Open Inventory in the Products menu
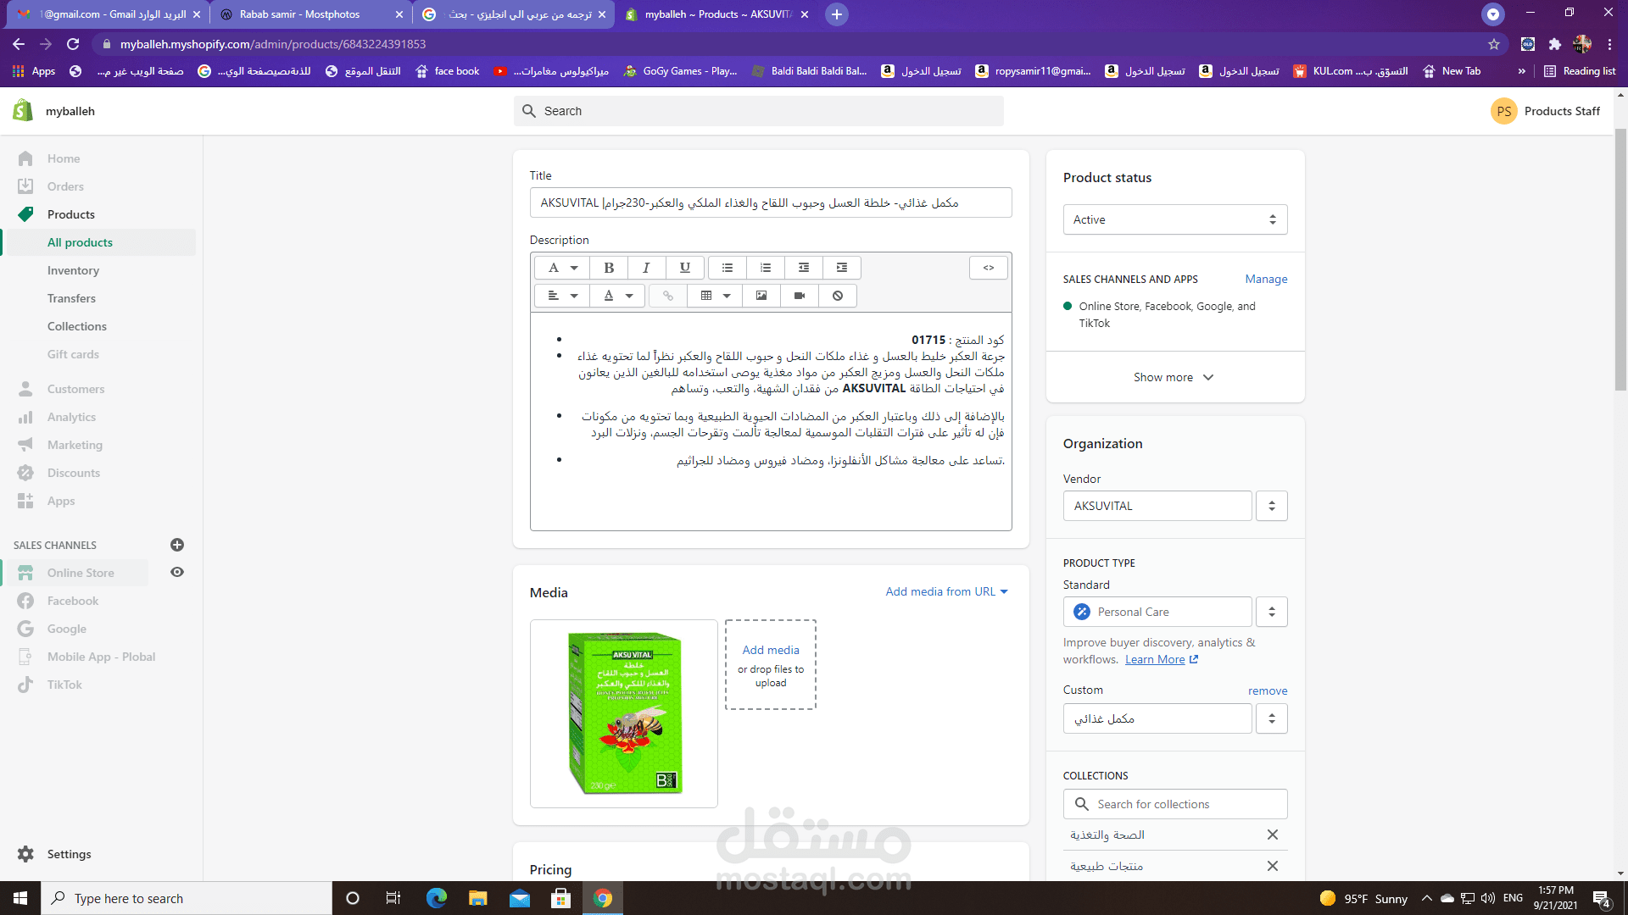This screenshot has width=1628, height=915. point(73,270)
